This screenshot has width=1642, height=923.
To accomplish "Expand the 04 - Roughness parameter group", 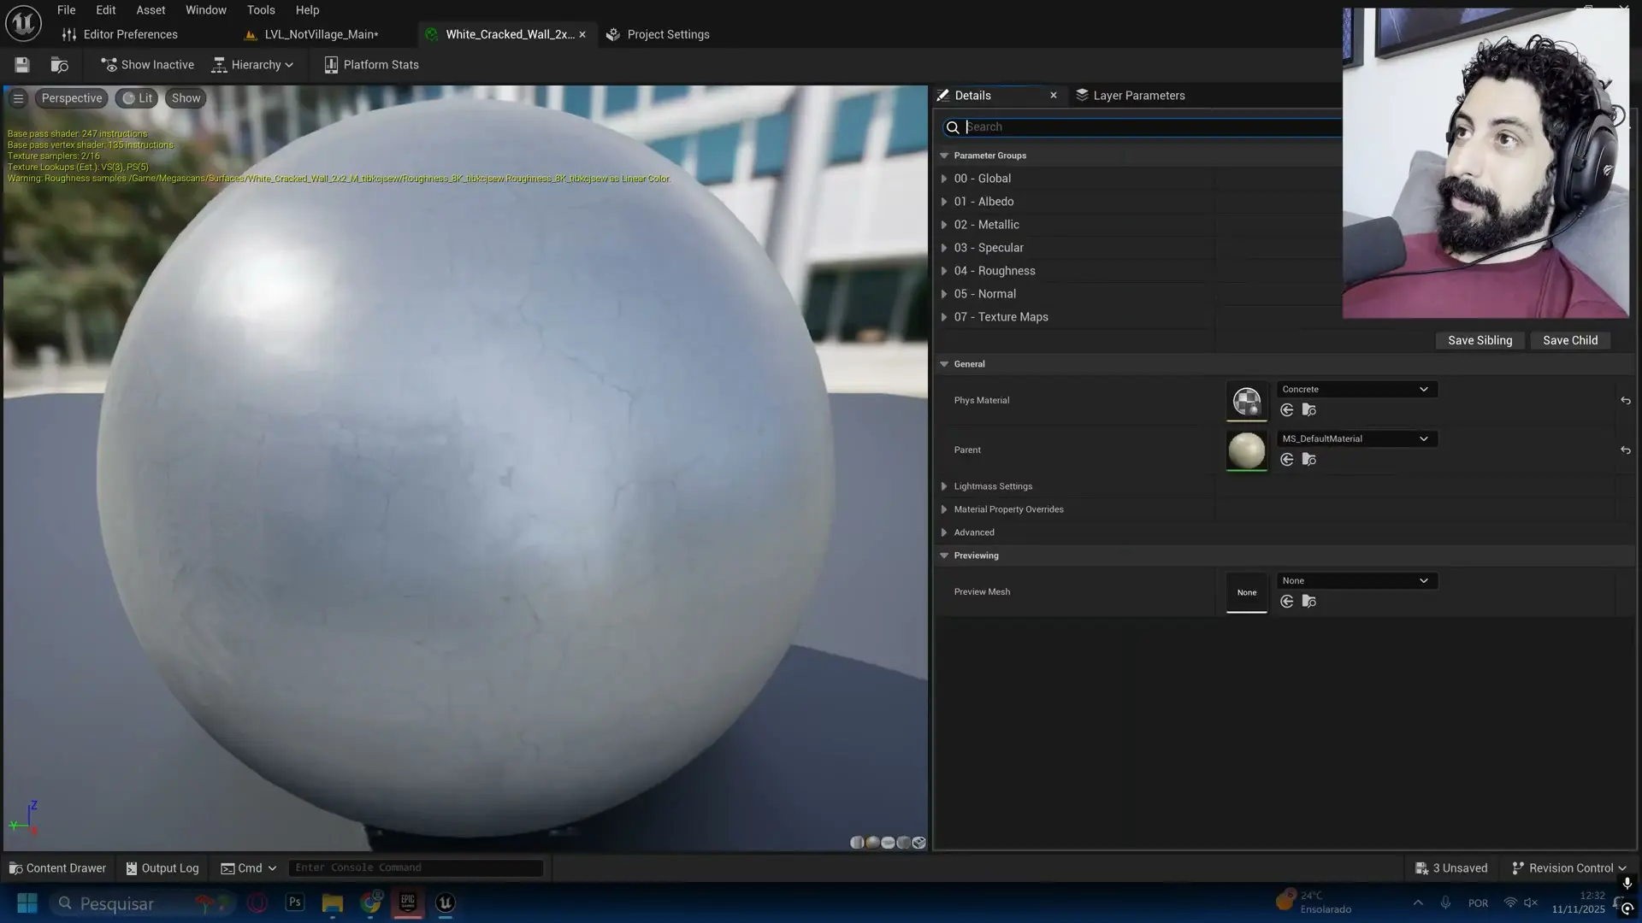I will pyautogui.click(x=944, y=271).
